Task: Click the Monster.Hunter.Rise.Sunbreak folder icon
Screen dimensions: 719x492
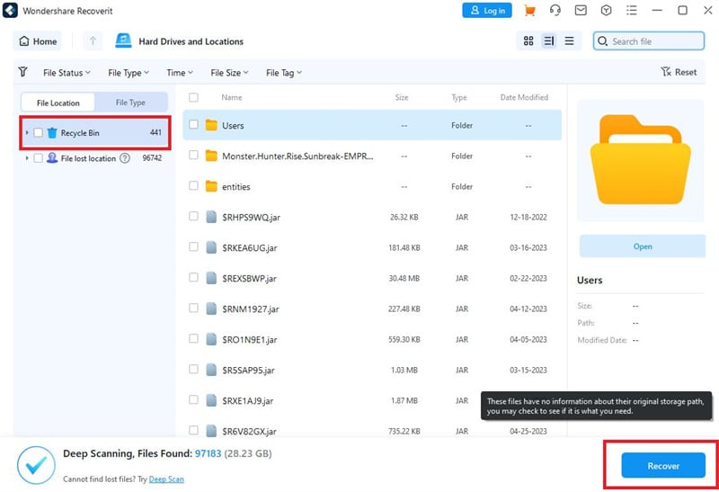Action: tap(211, 156)
